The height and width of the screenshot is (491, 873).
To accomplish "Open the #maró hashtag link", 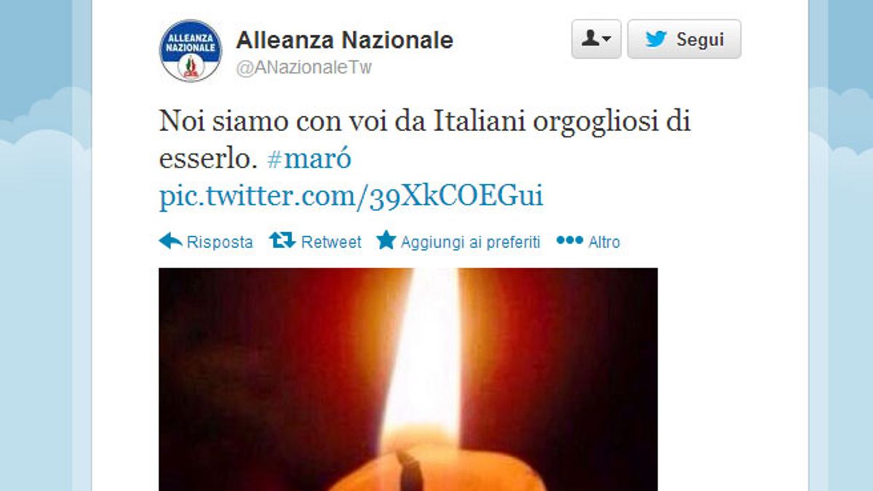I will tap(309, 159).
